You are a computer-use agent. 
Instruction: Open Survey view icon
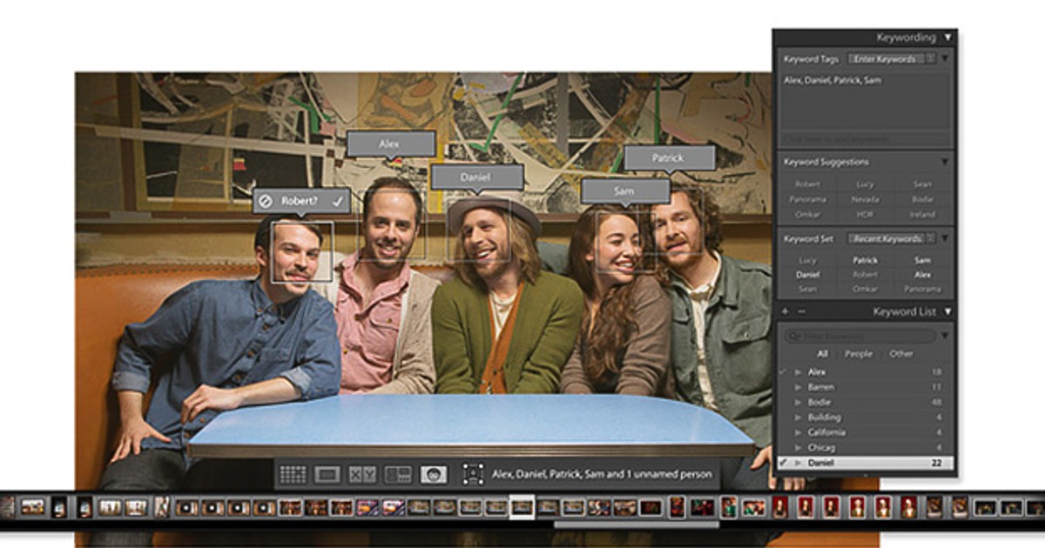coord(398,475)
